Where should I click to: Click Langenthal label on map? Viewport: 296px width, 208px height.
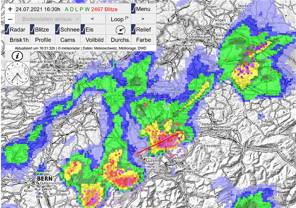pyautogui.click(x=88, y=130)
